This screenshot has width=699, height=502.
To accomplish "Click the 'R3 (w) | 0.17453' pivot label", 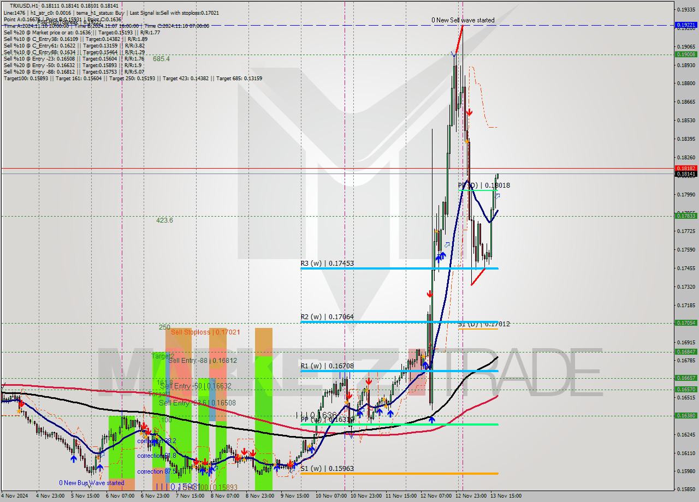I will click(x=327, y=264).
